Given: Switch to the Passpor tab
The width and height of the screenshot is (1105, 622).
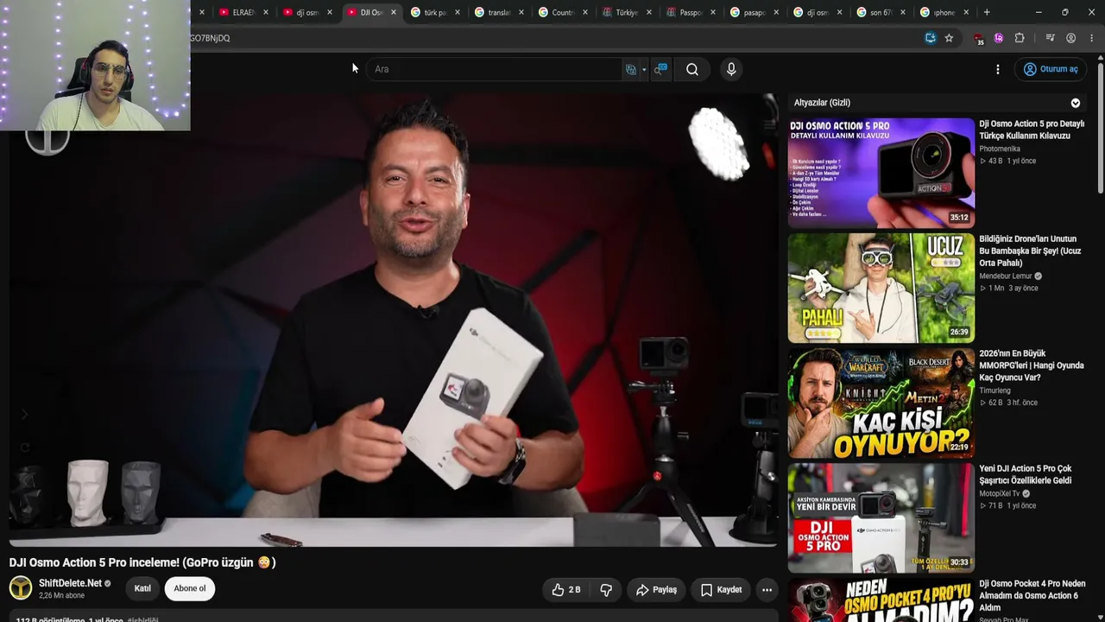Looking at the screenshot, I should (690, 12).
